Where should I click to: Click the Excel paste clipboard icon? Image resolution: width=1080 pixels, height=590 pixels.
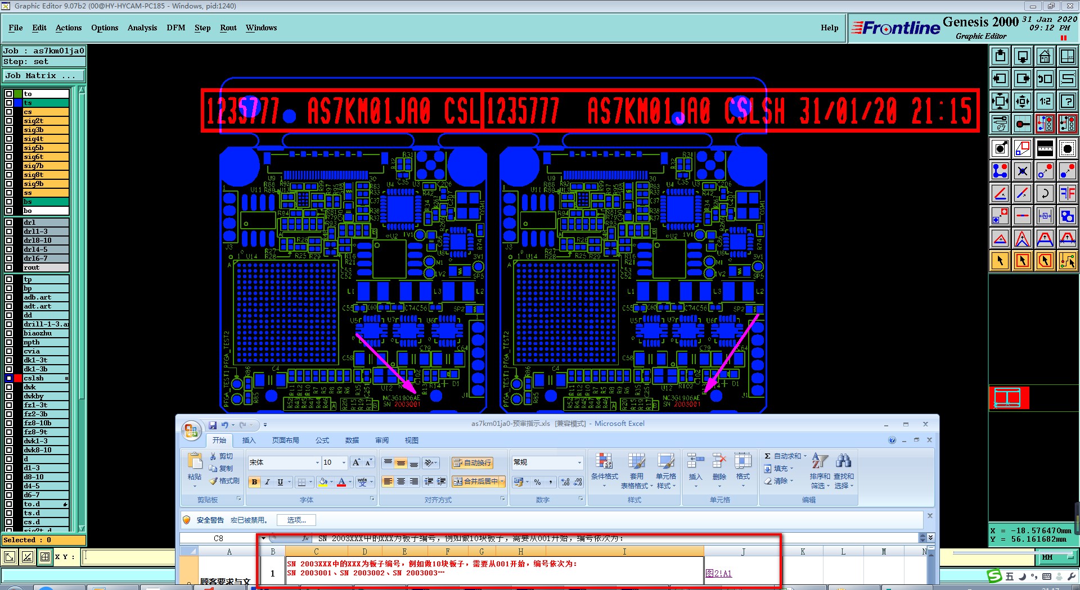195,461
